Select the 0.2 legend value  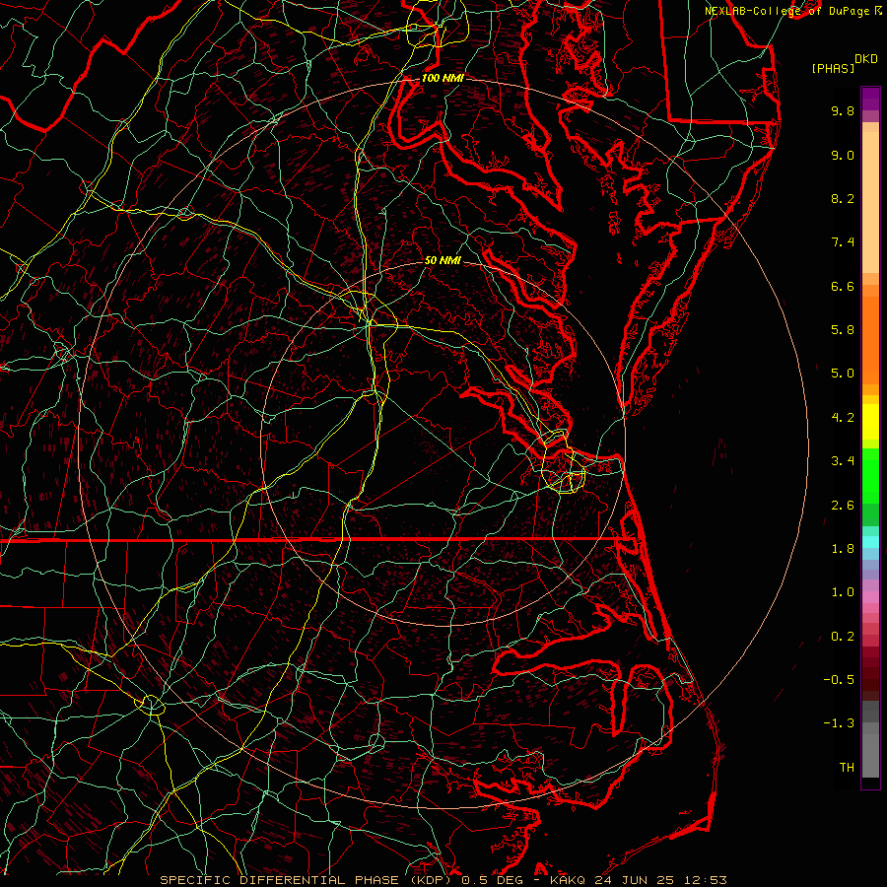[843, 637]
